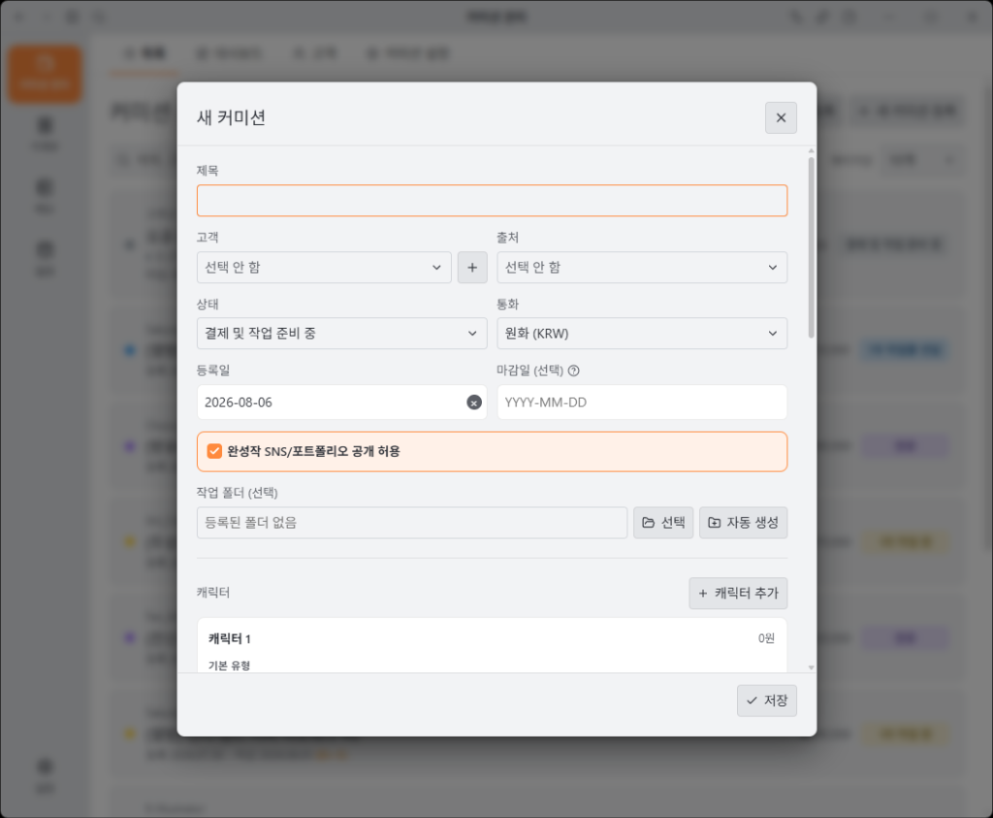Click the dialog vertical scrollbar thumb

click(812, 247)
